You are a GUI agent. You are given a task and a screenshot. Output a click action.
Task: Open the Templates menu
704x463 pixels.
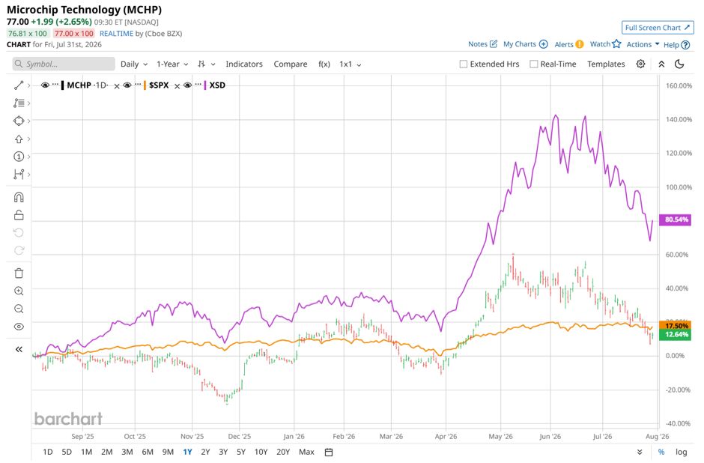pyautogui.click(x=606, y=64)
